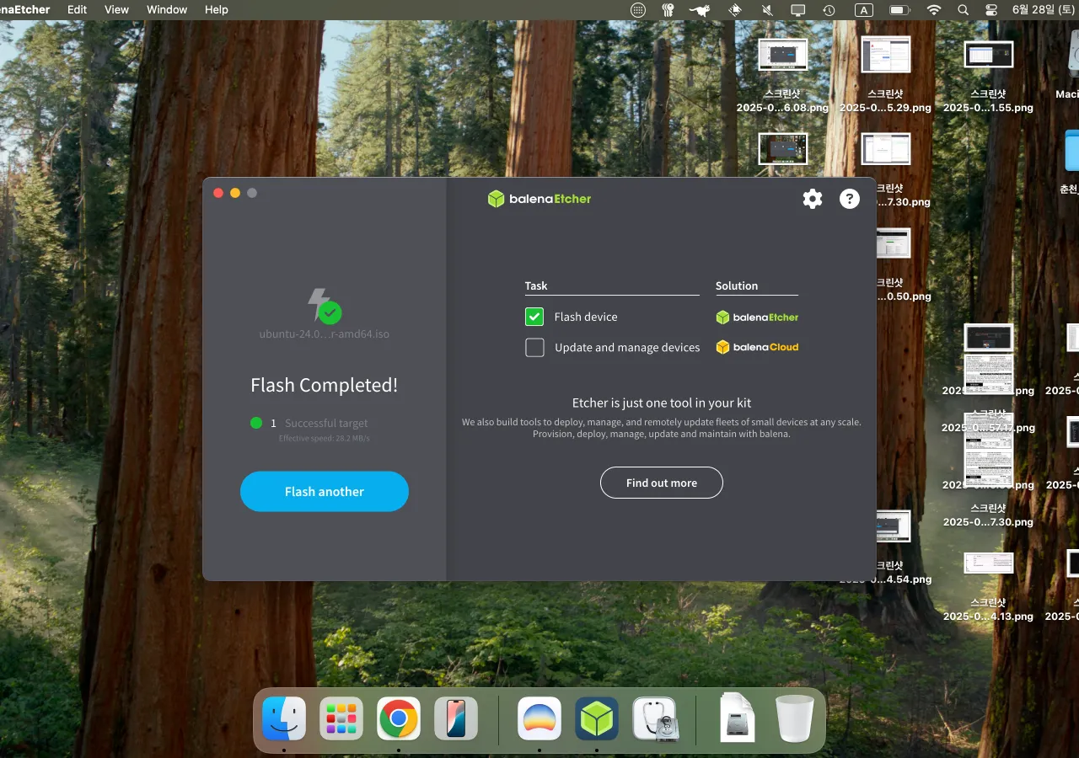The width and height of the screenshot is (1079, 758).
Task: Open Control Center toggle icon in menu bar
Action: pyautogui.click(x=990, y=10)
